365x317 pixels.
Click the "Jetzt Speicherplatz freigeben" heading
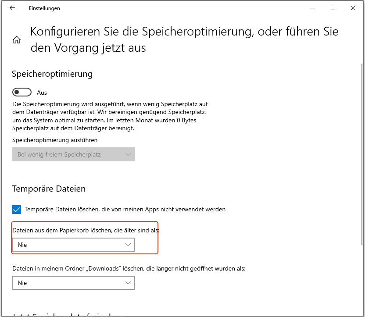66,315
